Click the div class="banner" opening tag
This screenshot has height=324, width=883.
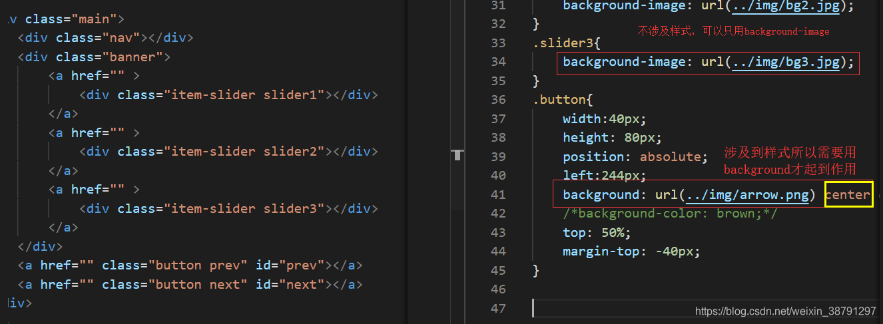pos(94,57)
